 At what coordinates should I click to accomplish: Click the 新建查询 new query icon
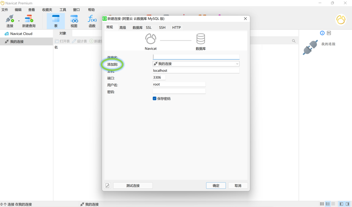click(29, 21)
